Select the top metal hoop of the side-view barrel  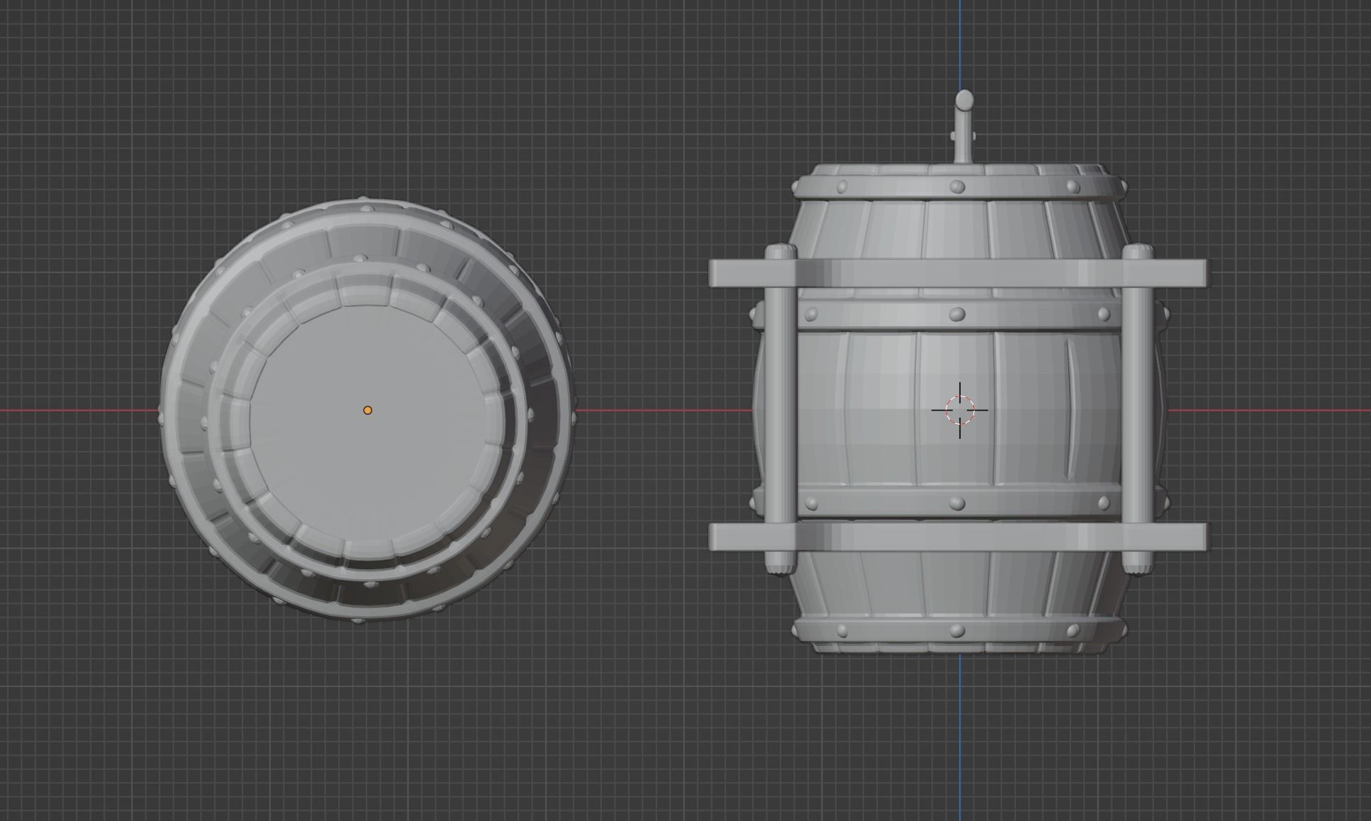[958, 187]
